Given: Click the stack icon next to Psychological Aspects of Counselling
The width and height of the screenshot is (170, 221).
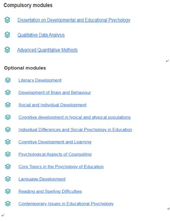Looking at the screenshot, I should click(x=8, y=154).
